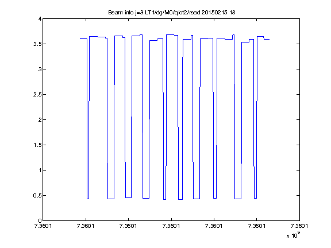Click the y-axis label 3.5
Image resolution: width=331 pixels, height=248 pixels.
pyautogui.click(x=37, y=44)
